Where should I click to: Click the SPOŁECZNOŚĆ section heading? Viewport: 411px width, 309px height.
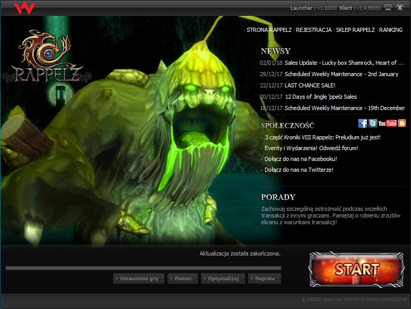point(287,125)
